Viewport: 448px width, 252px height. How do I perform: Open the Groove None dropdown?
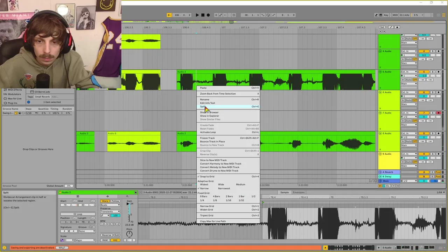click(x=86, y=231)
